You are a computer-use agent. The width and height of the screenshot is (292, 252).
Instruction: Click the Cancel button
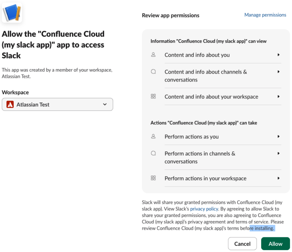242,243
